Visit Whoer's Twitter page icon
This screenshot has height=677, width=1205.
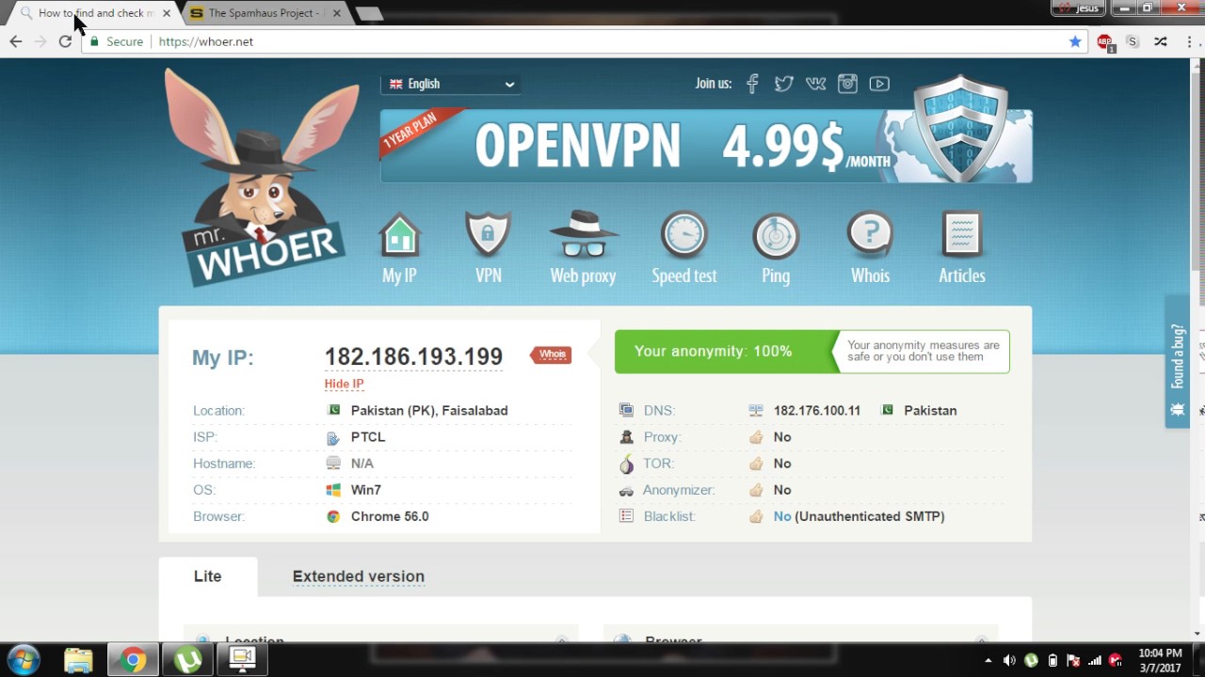click(x=783, y=84)
